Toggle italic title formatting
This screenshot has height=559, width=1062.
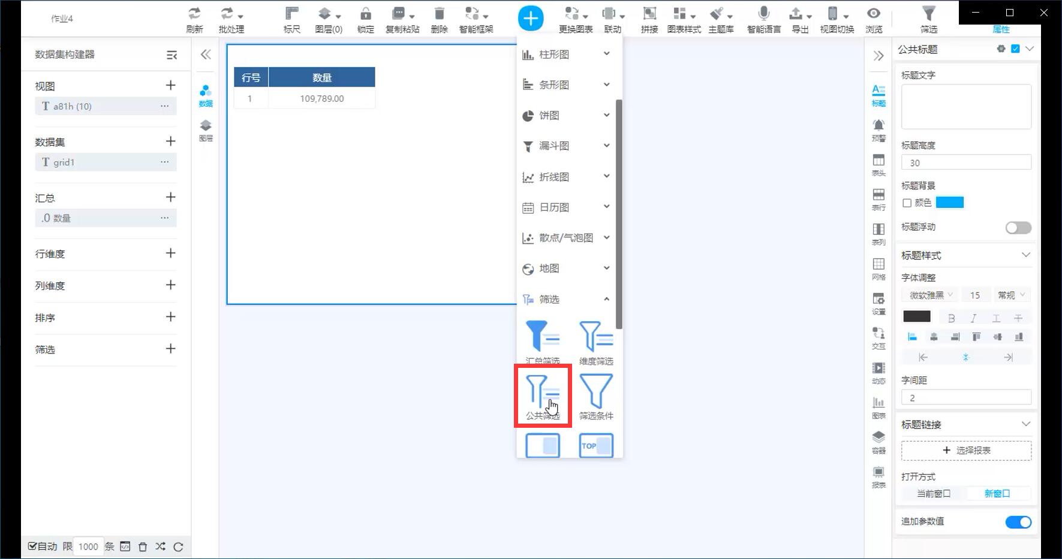pyautogui.click(x=973, y=318)
